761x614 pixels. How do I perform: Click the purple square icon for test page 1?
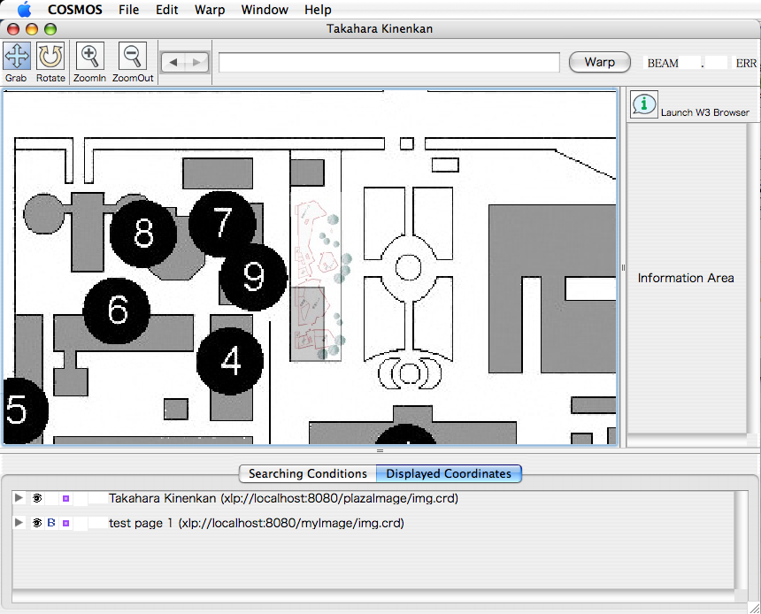pyautogui.click(x=66, y=523)
